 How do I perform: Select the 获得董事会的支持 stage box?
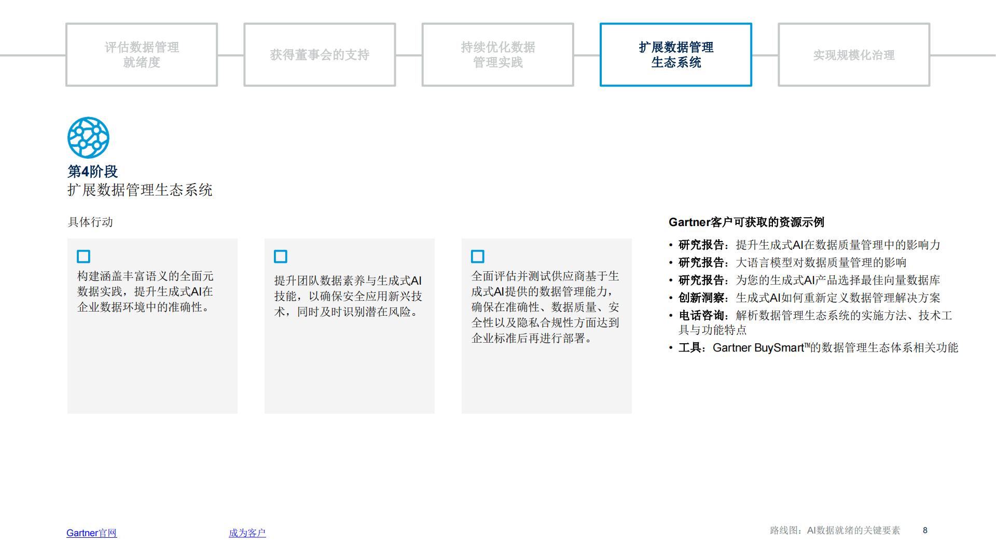point(320,54)
